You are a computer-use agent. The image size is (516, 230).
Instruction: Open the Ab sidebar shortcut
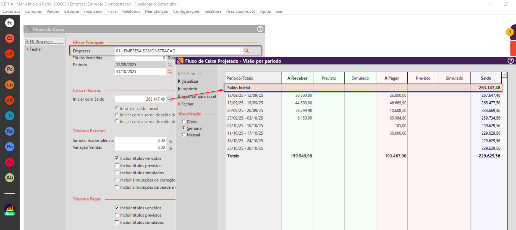[x=10, y=178]
